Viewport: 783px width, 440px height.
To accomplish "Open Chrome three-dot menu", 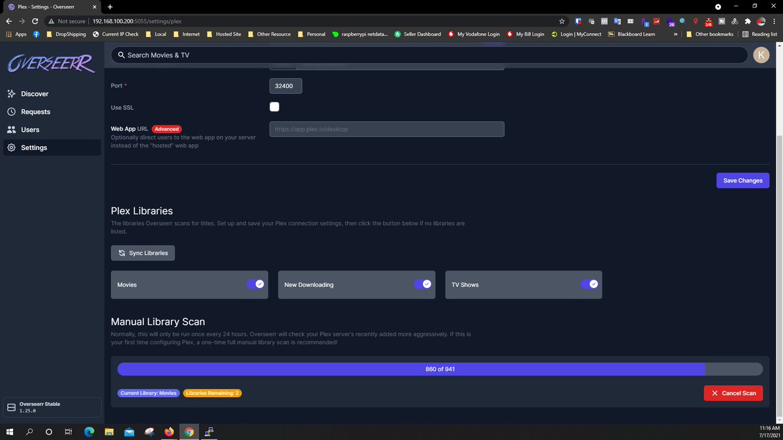I will tap(775, 21).
